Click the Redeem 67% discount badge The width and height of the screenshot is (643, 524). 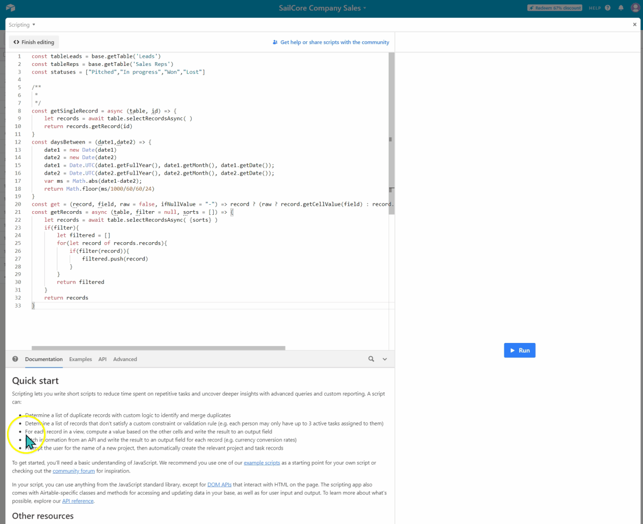(x=555, y=8)
